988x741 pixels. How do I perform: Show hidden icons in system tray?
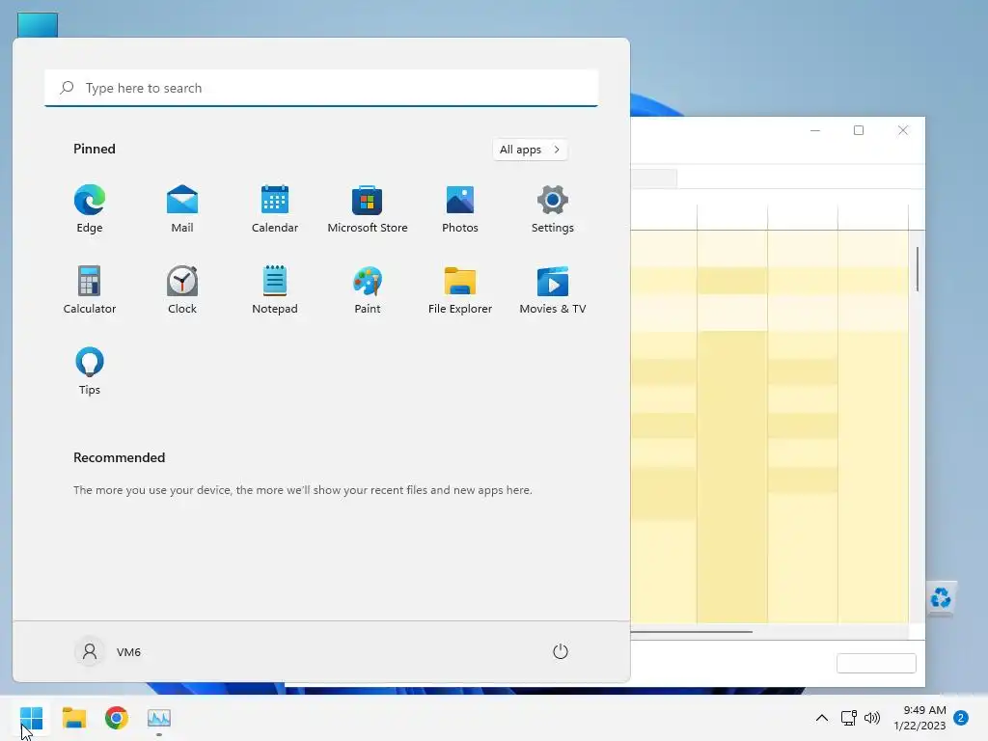822,718
